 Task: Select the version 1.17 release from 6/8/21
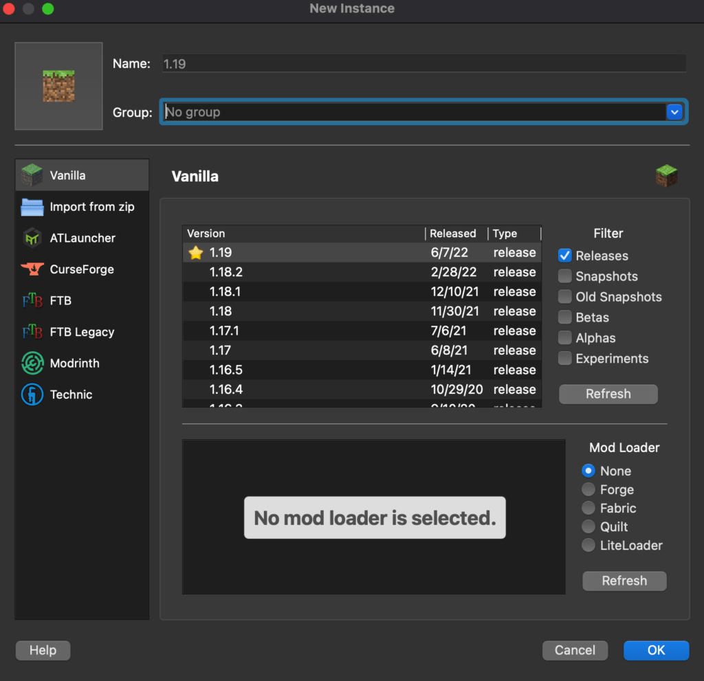[362, 350]
